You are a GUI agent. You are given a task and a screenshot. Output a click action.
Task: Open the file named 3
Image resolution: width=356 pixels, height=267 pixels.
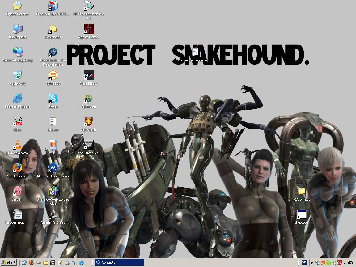coord(53,148)
